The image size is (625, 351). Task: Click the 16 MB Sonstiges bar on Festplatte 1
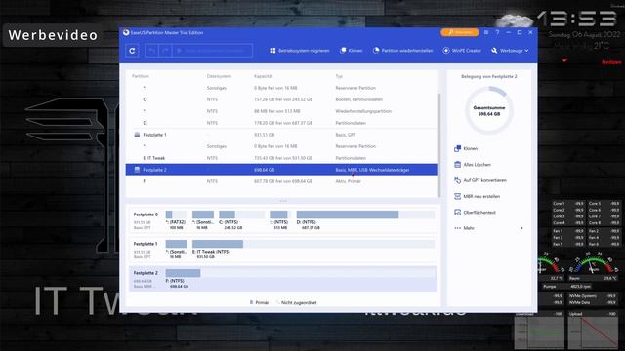[x=176, y=244]
